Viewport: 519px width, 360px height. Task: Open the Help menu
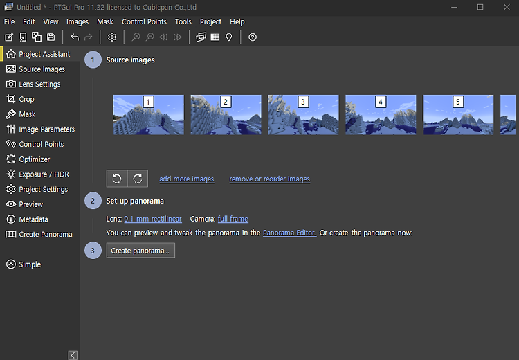pos(237,22)
